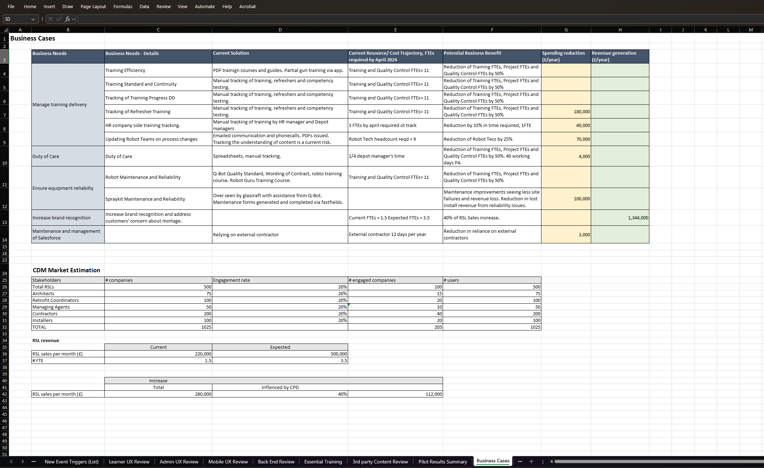Click the Spending reduction header cell
This screenshot has height=468, width=764.
click(566, 56)
